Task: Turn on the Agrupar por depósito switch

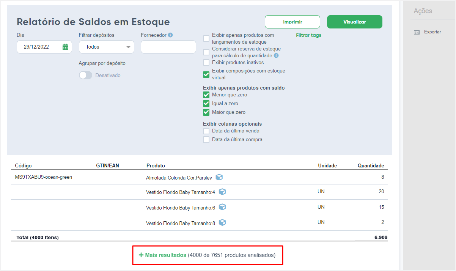Action: (85, 75)
